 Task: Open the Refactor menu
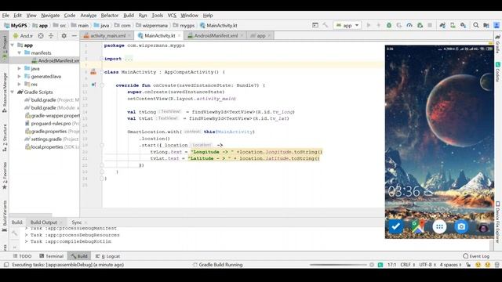(110, 16)
